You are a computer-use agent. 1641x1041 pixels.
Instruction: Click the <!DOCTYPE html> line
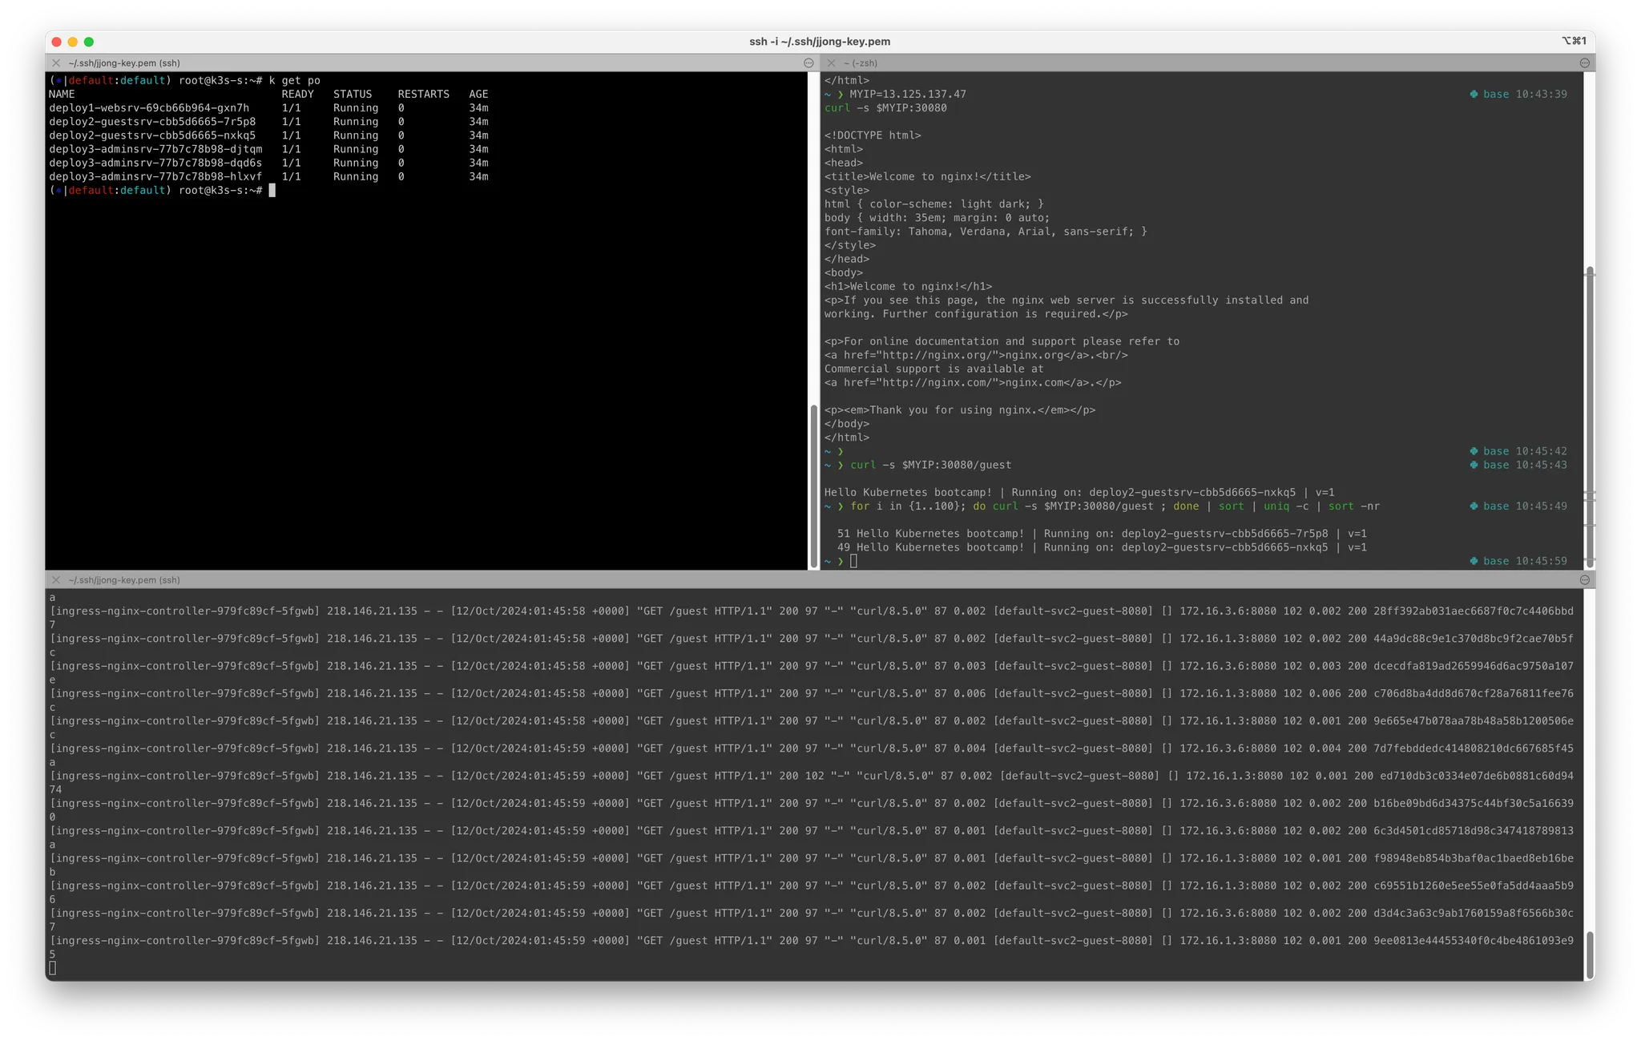[x=873, y=135]
